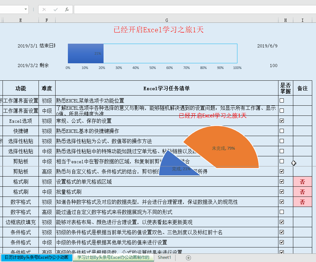The height and width of the screenshot is (262, 316).
Task: Uncheck the 剪贴板 高级 row checkbox
Action: coord(282,171)
